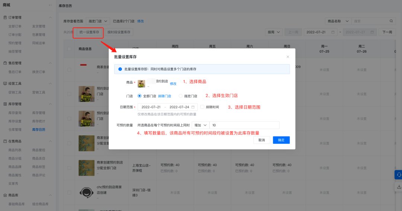This screenshot has height=211, width=402.
Task: Click the end date field showing 2022-07-27
Action: (x=360, y=32)
